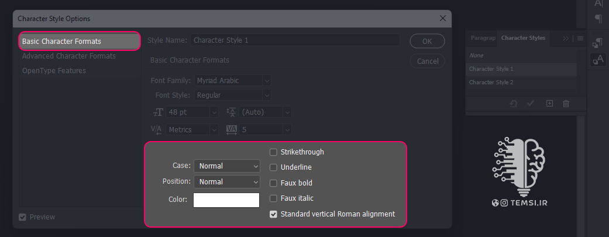Click the Style Name text field
Viewport: 609px width, 237px height.
tap(295, 40)
